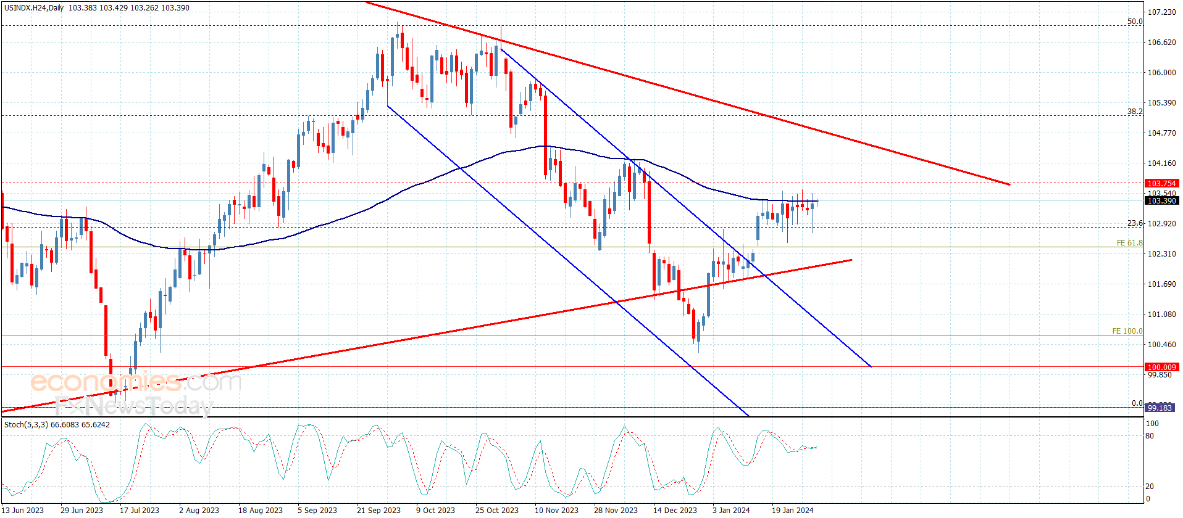The width and height of the screenshot is (1183, 518).
Task: Select the 13 Jun 2023 date label
Action: pyautogui.click(x=23, y=510)
